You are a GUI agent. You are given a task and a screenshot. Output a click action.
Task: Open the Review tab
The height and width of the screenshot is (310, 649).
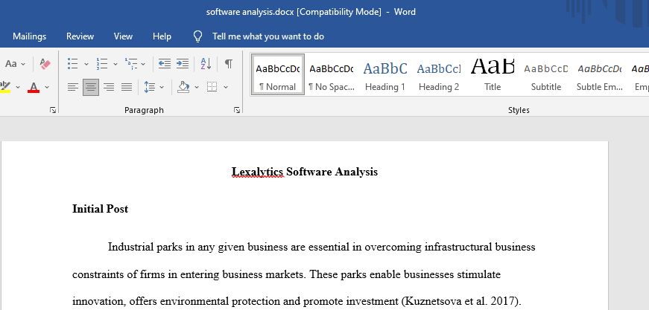(80, 36)
